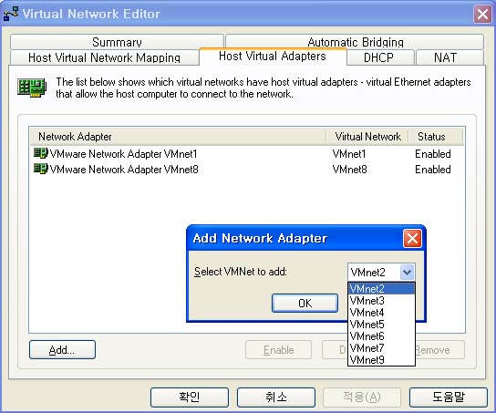Screen dimensions: 496x413
Task: Sort by Network Adapter column header
Action: pos(178,137)
